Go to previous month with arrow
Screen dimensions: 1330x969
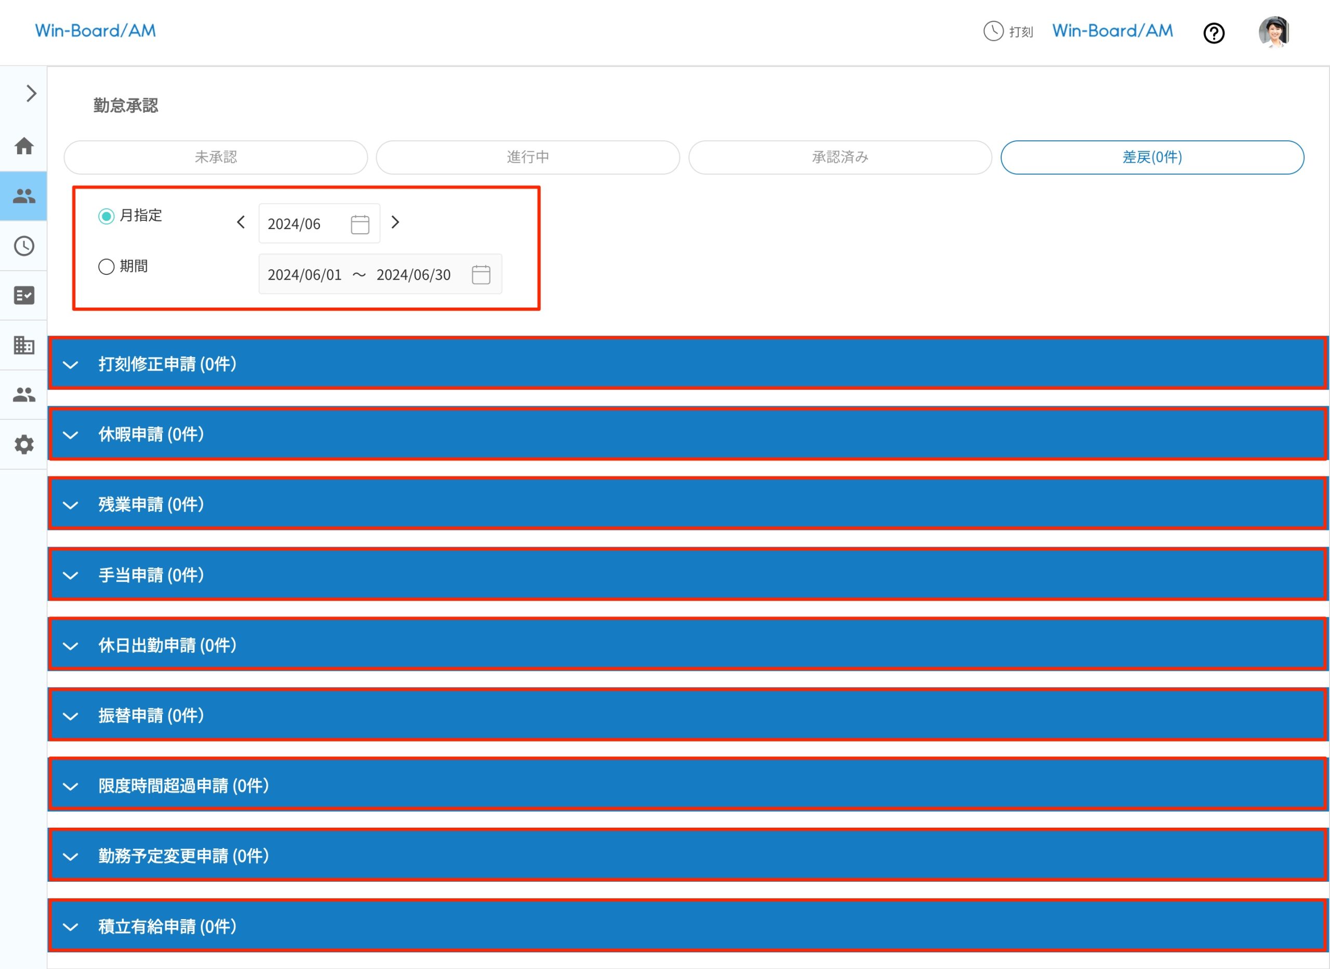coord(241,222)
